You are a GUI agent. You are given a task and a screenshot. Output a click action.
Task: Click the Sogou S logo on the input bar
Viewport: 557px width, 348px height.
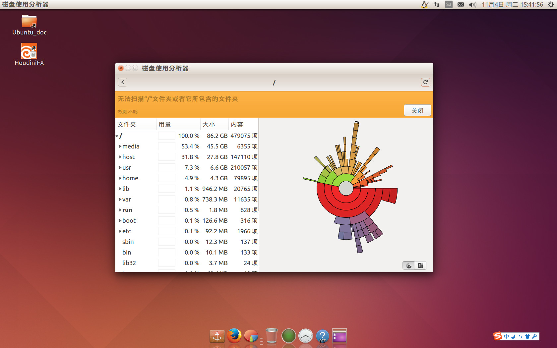(498, 336)
